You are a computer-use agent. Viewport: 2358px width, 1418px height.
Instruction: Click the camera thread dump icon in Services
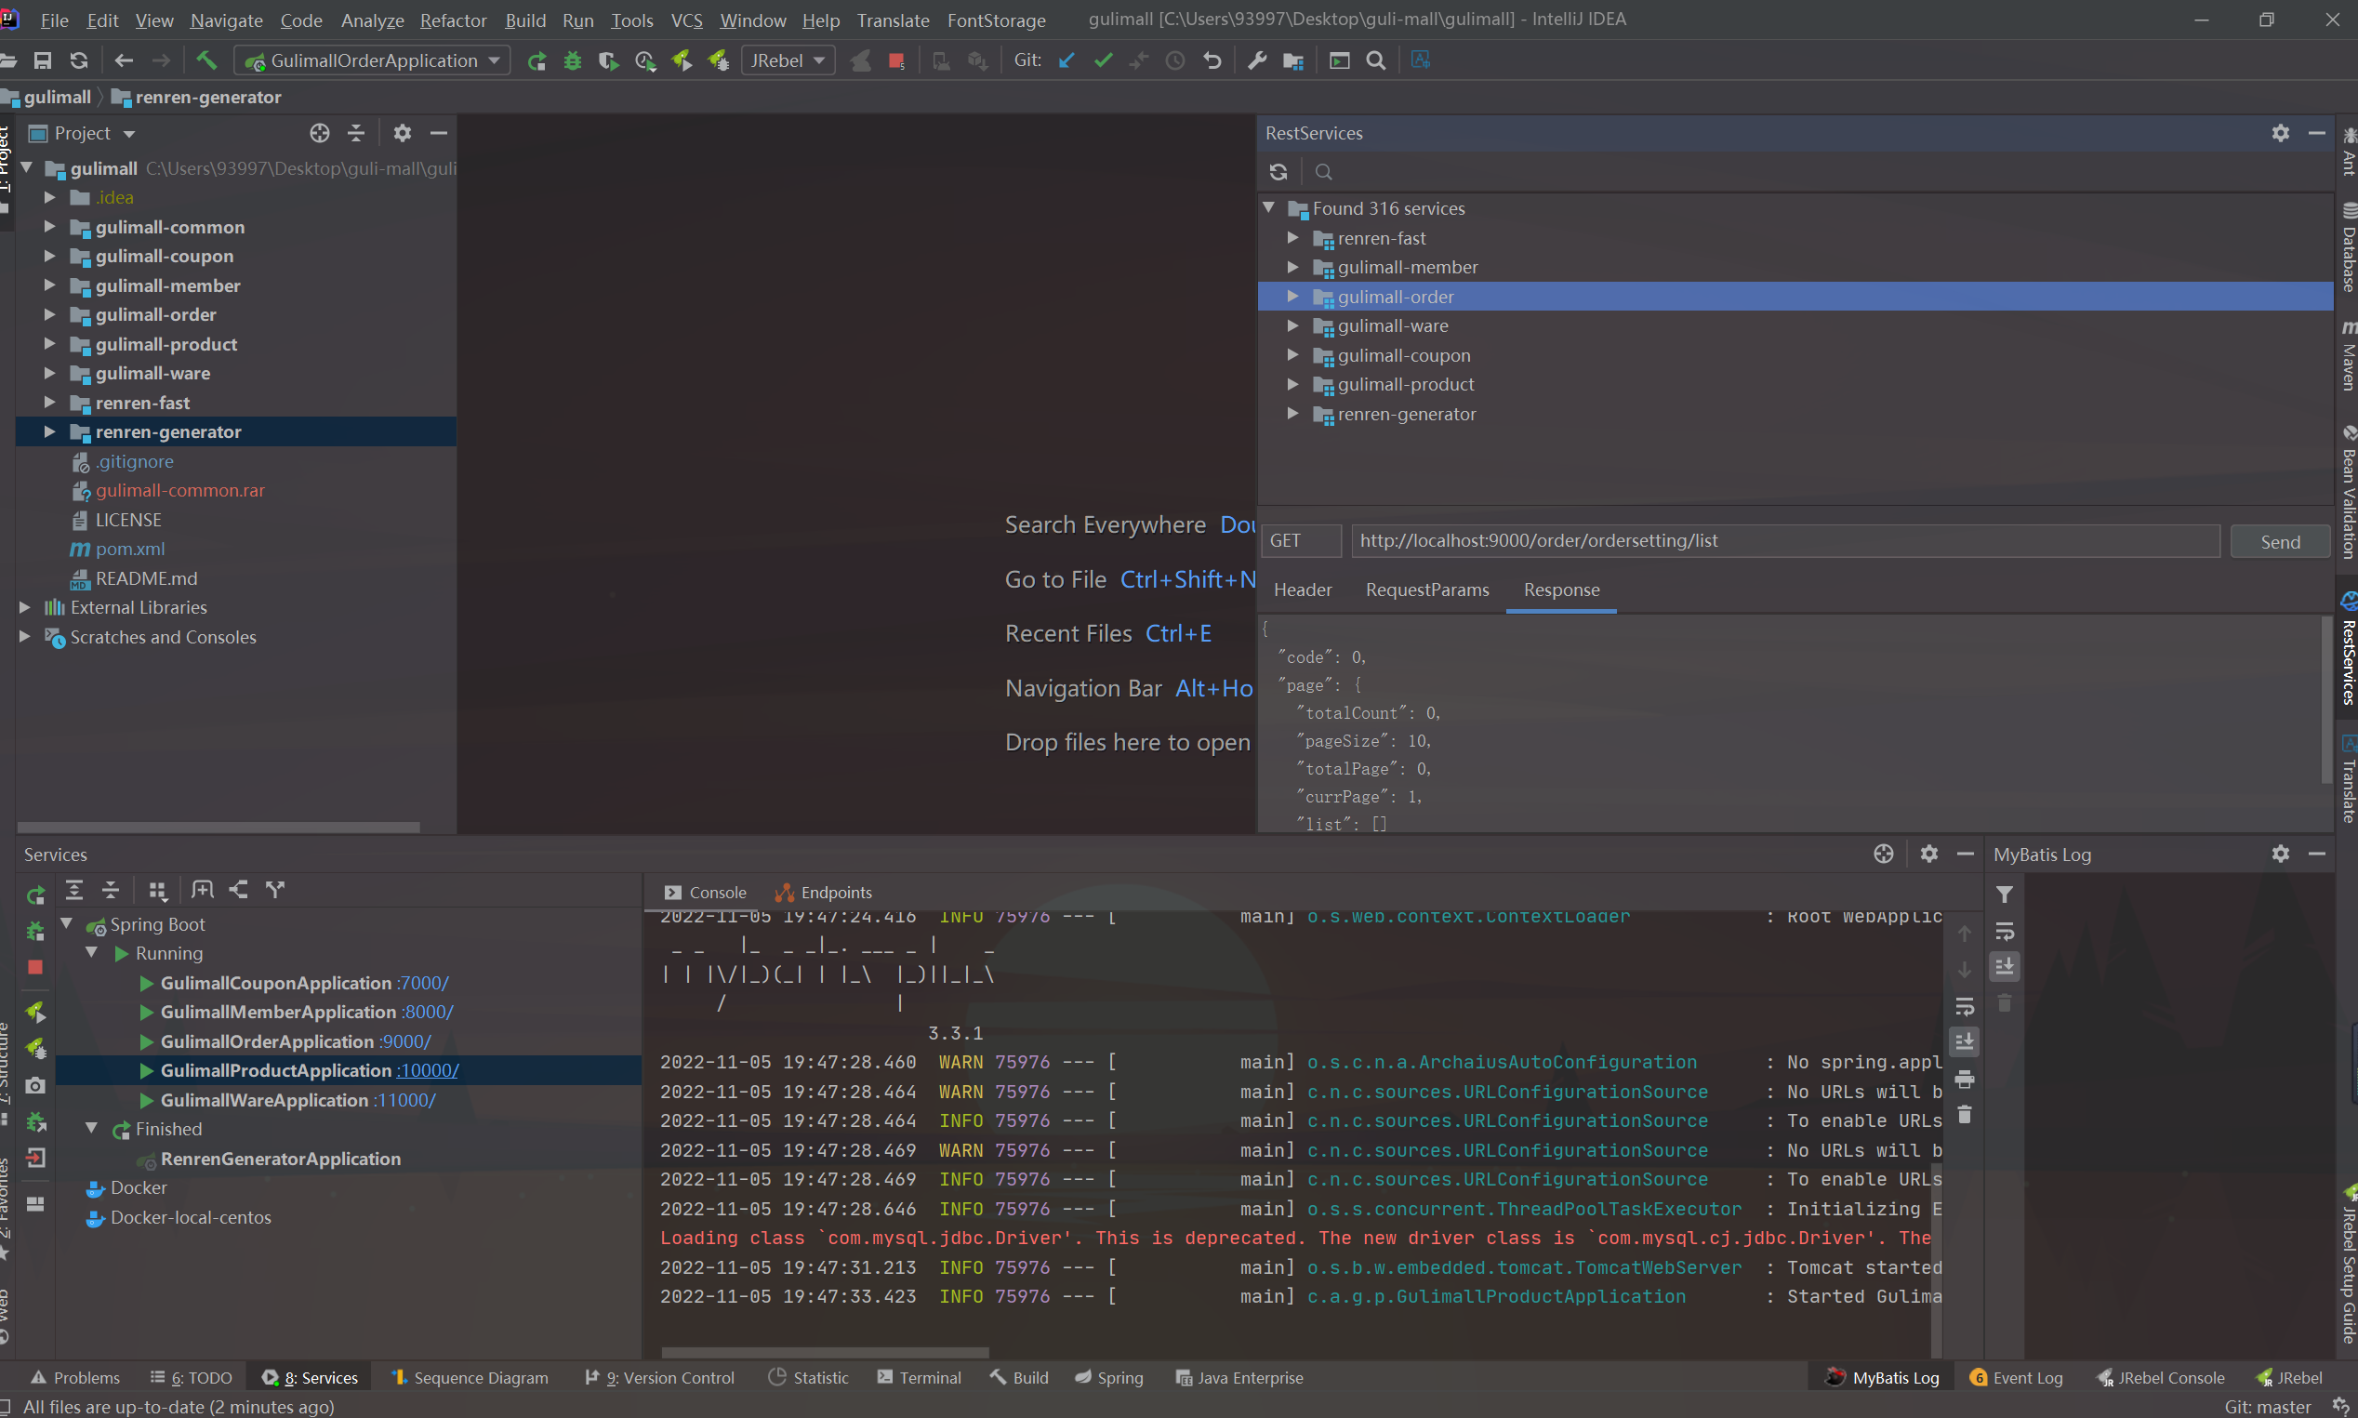coord(35,1085)
